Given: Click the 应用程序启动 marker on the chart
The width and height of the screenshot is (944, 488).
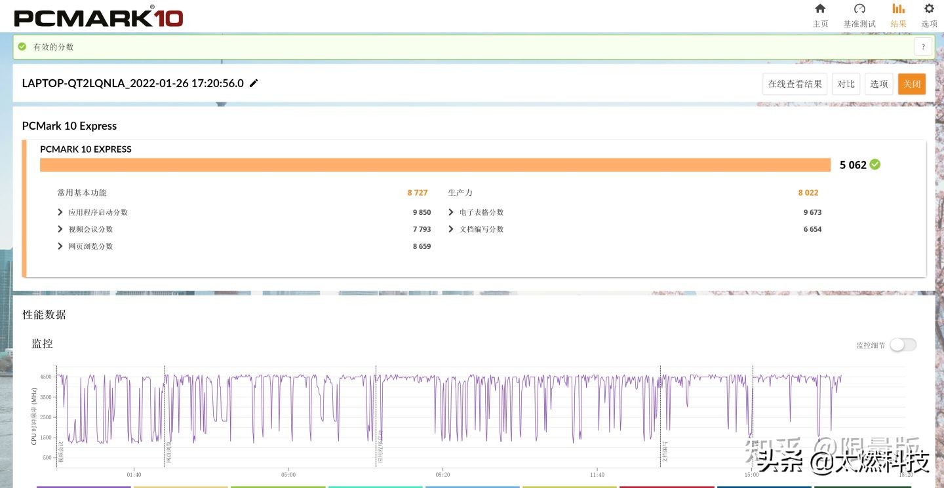Looking at the screenshot, I should pyautogui.click(x=380, y=447).
